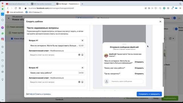Viewport: 183px width, 103px height.
Task: Go back with browser back arrow
Action: 8,8
